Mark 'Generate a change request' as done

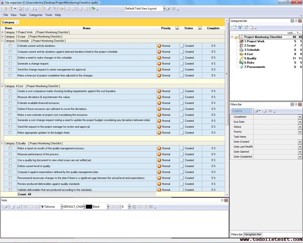(x=10, y=64)
